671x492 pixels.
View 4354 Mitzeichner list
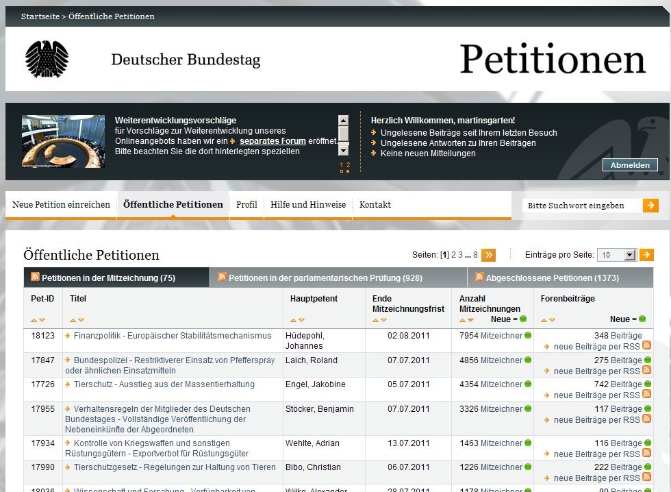pyautogui.click(x=491, y=384)
